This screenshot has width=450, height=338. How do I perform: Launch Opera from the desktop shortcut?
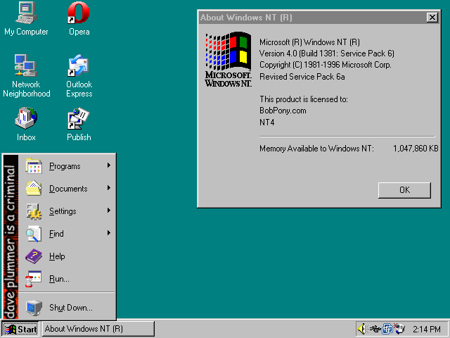[79, 13]
